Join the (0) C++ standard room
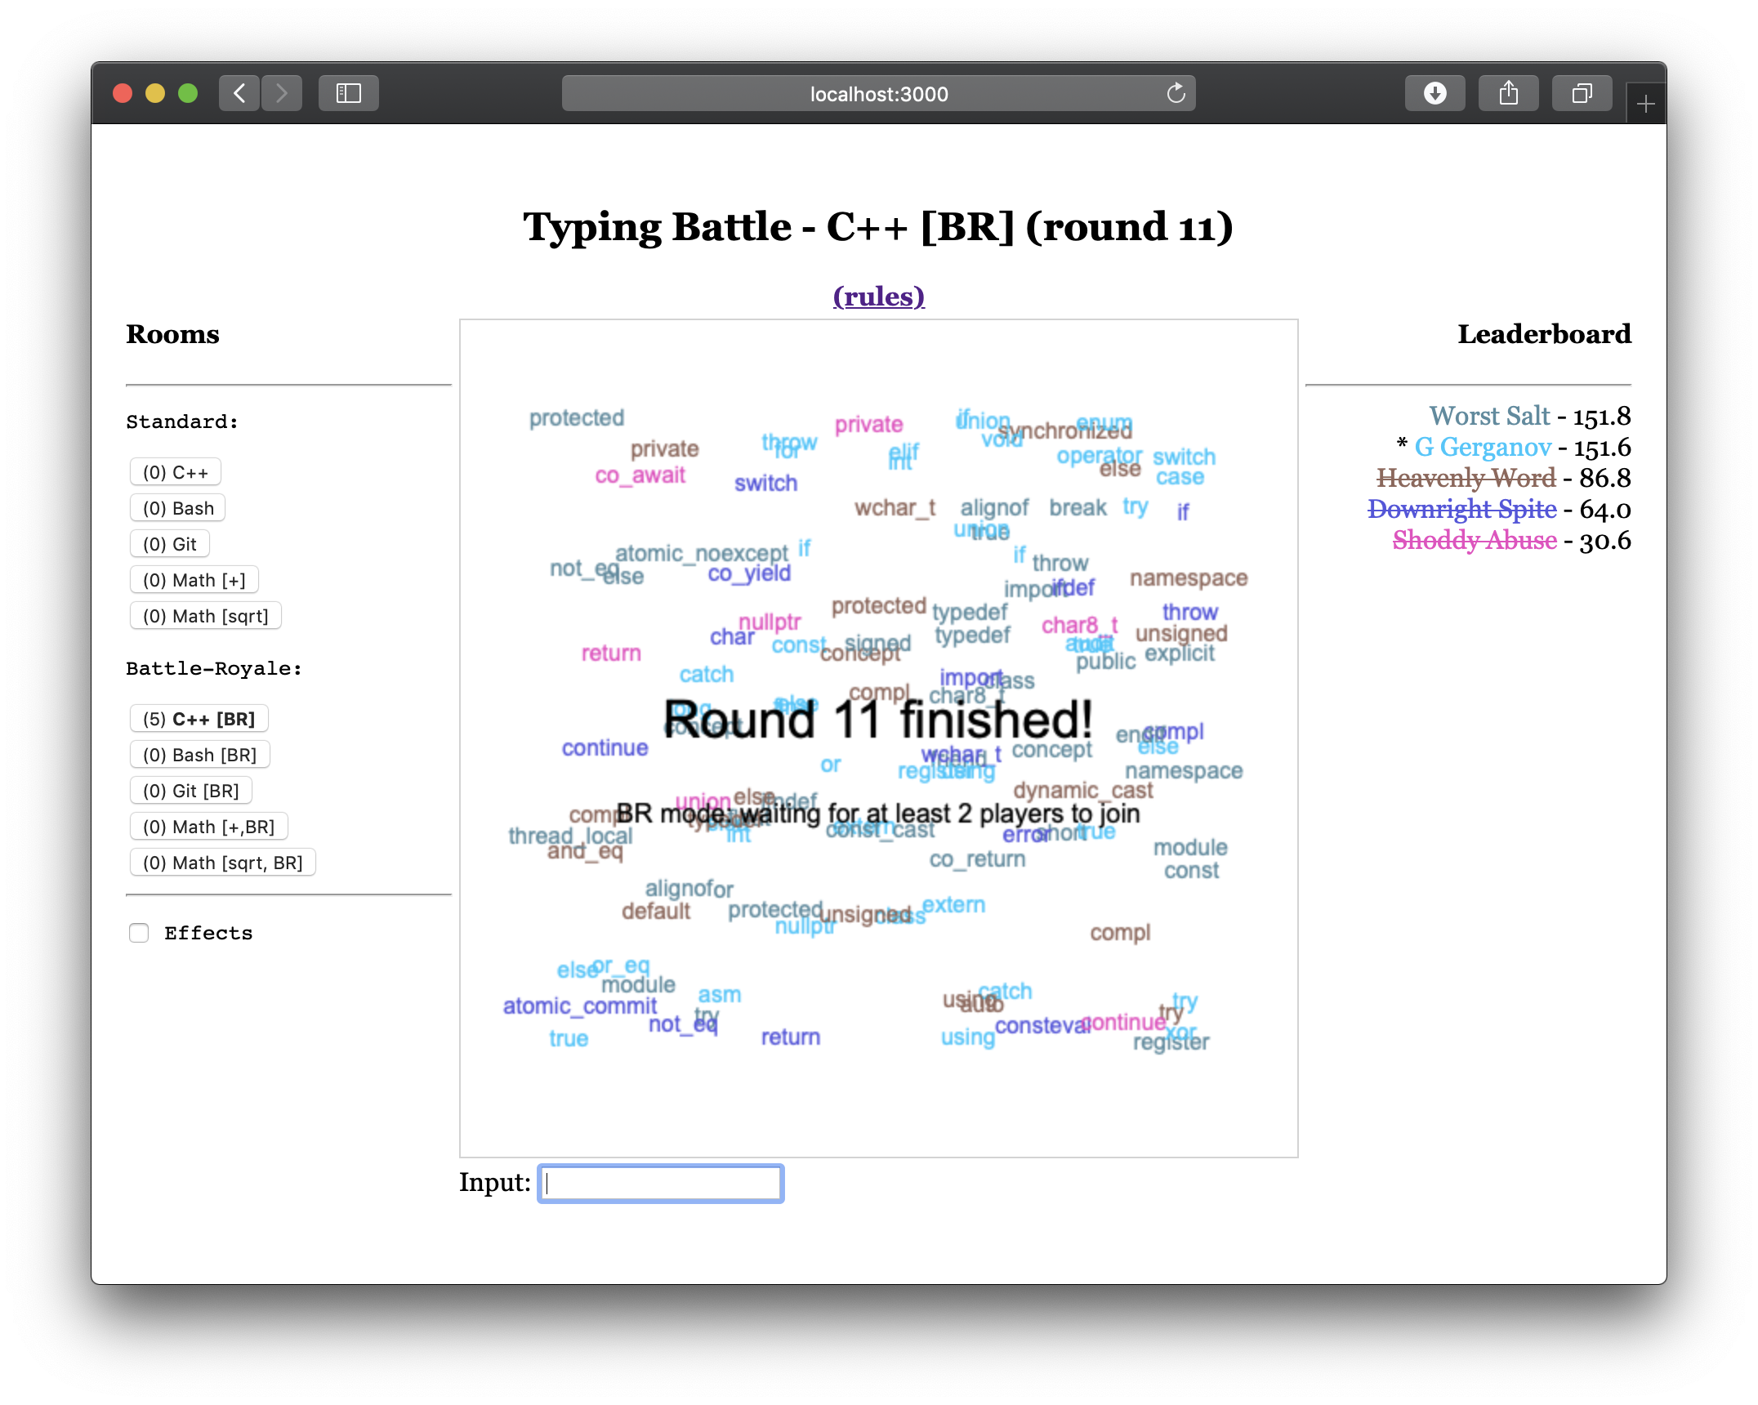 pos(176,472)
